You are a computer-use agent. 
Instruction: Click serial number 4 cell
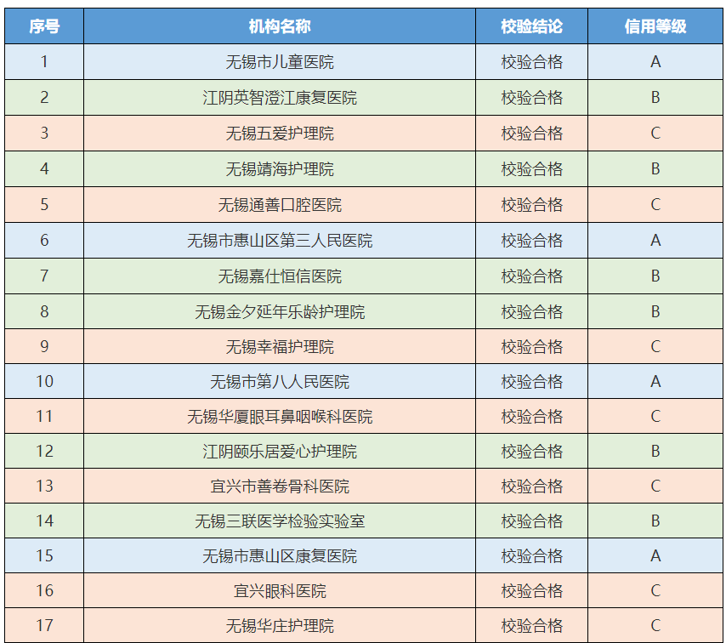click(44, 168)
